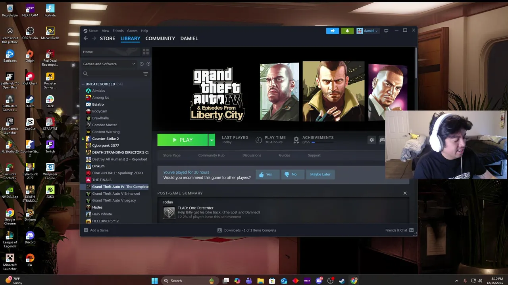Open Steam Big Picture mode monitor icon
508x285 pixels.
386,31
